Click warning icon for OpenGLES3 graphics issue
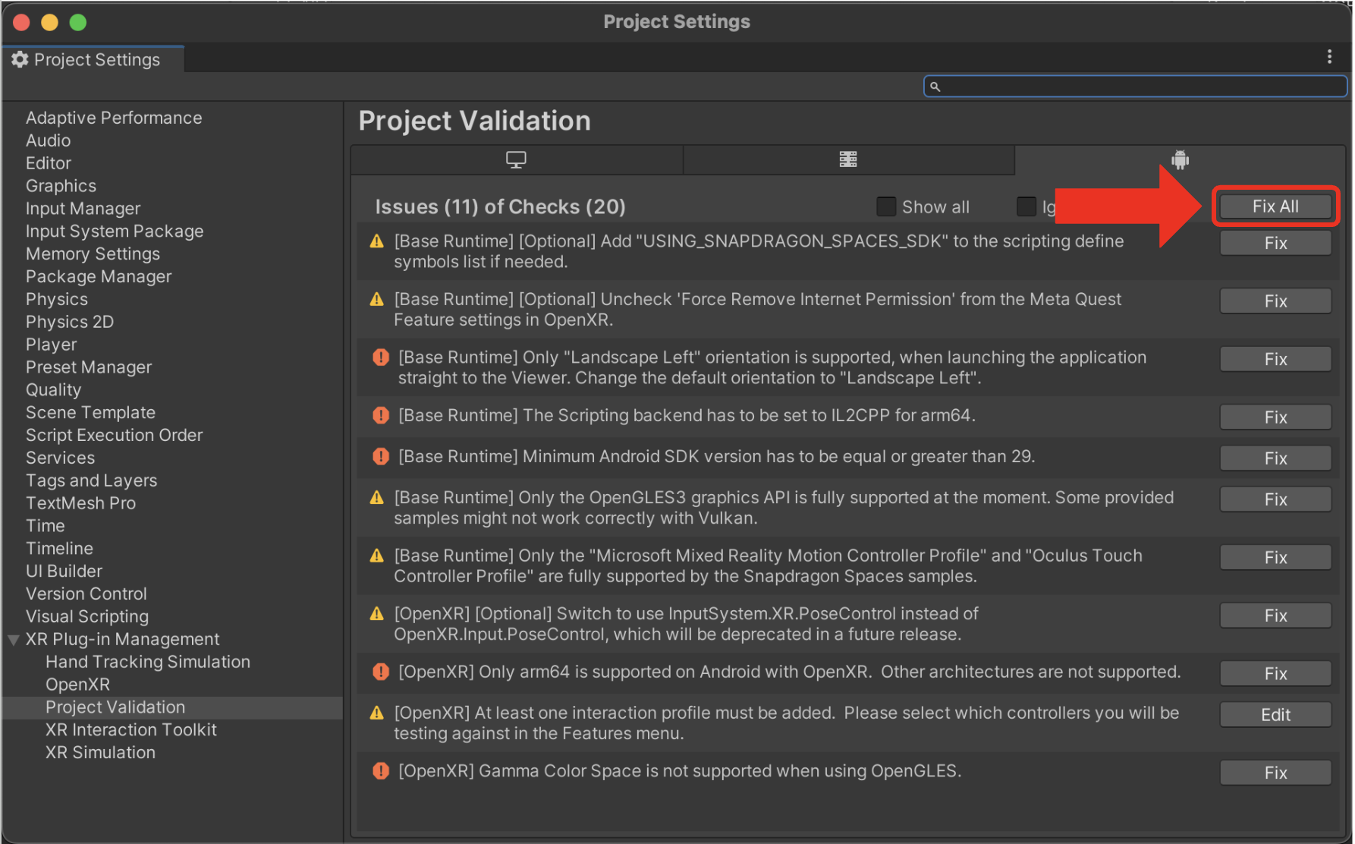This screenshot has width=1355, height=844. (x=376, y=498)
